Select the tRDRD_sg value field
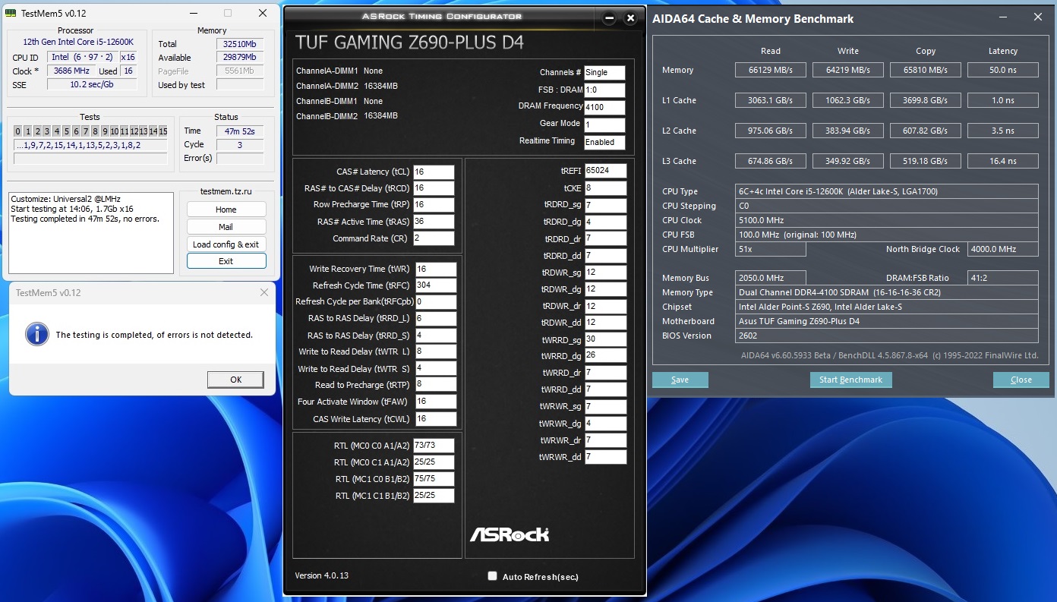1057x602 pixels. click(x=605, y=206)
